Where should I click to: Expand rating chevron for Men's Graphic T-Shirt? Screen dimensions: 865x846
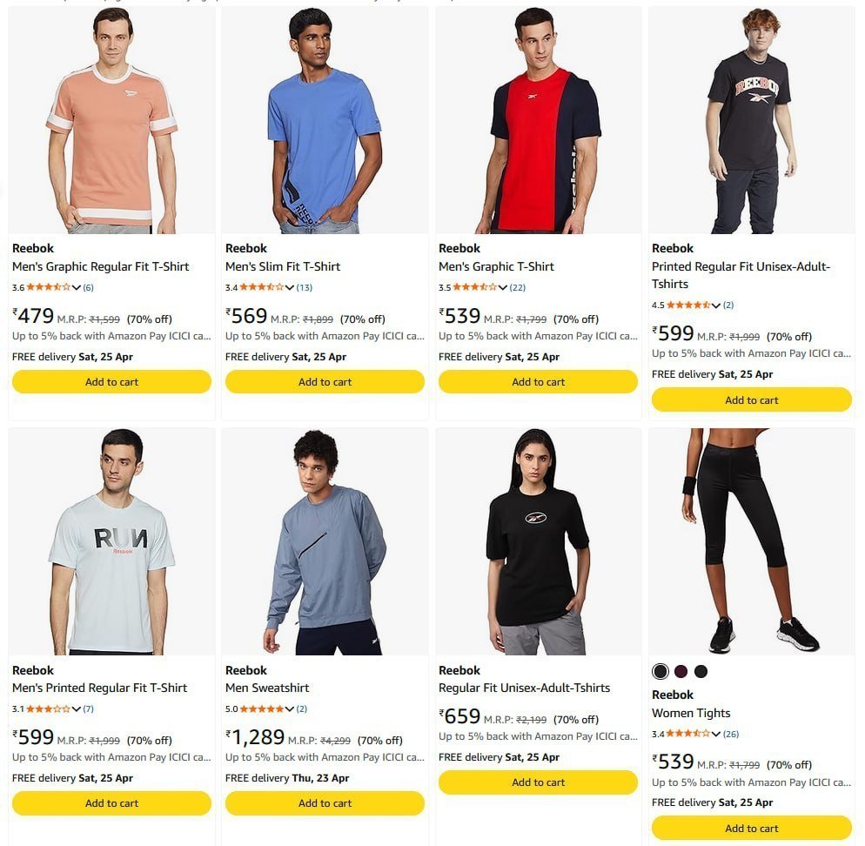(503, 287)
